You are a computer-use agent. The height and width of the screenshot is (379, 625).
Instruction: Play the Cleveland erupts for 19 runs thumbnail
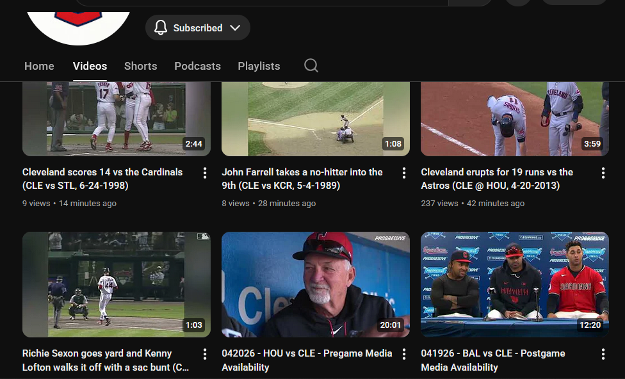[515, 119]
